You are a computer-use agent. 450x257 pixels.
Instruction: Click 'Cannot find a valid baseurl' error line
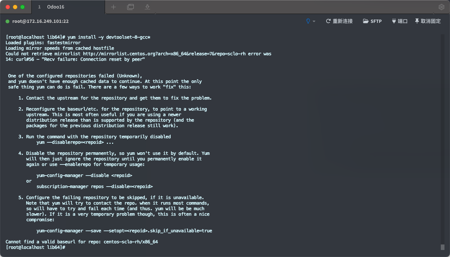click(82, 242)
